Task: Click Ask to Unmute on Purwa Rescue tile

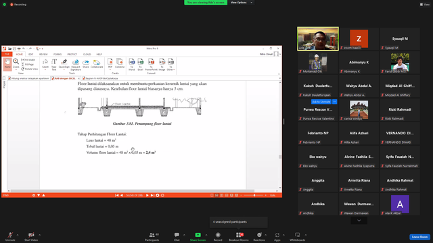Action: coord(321,102)
